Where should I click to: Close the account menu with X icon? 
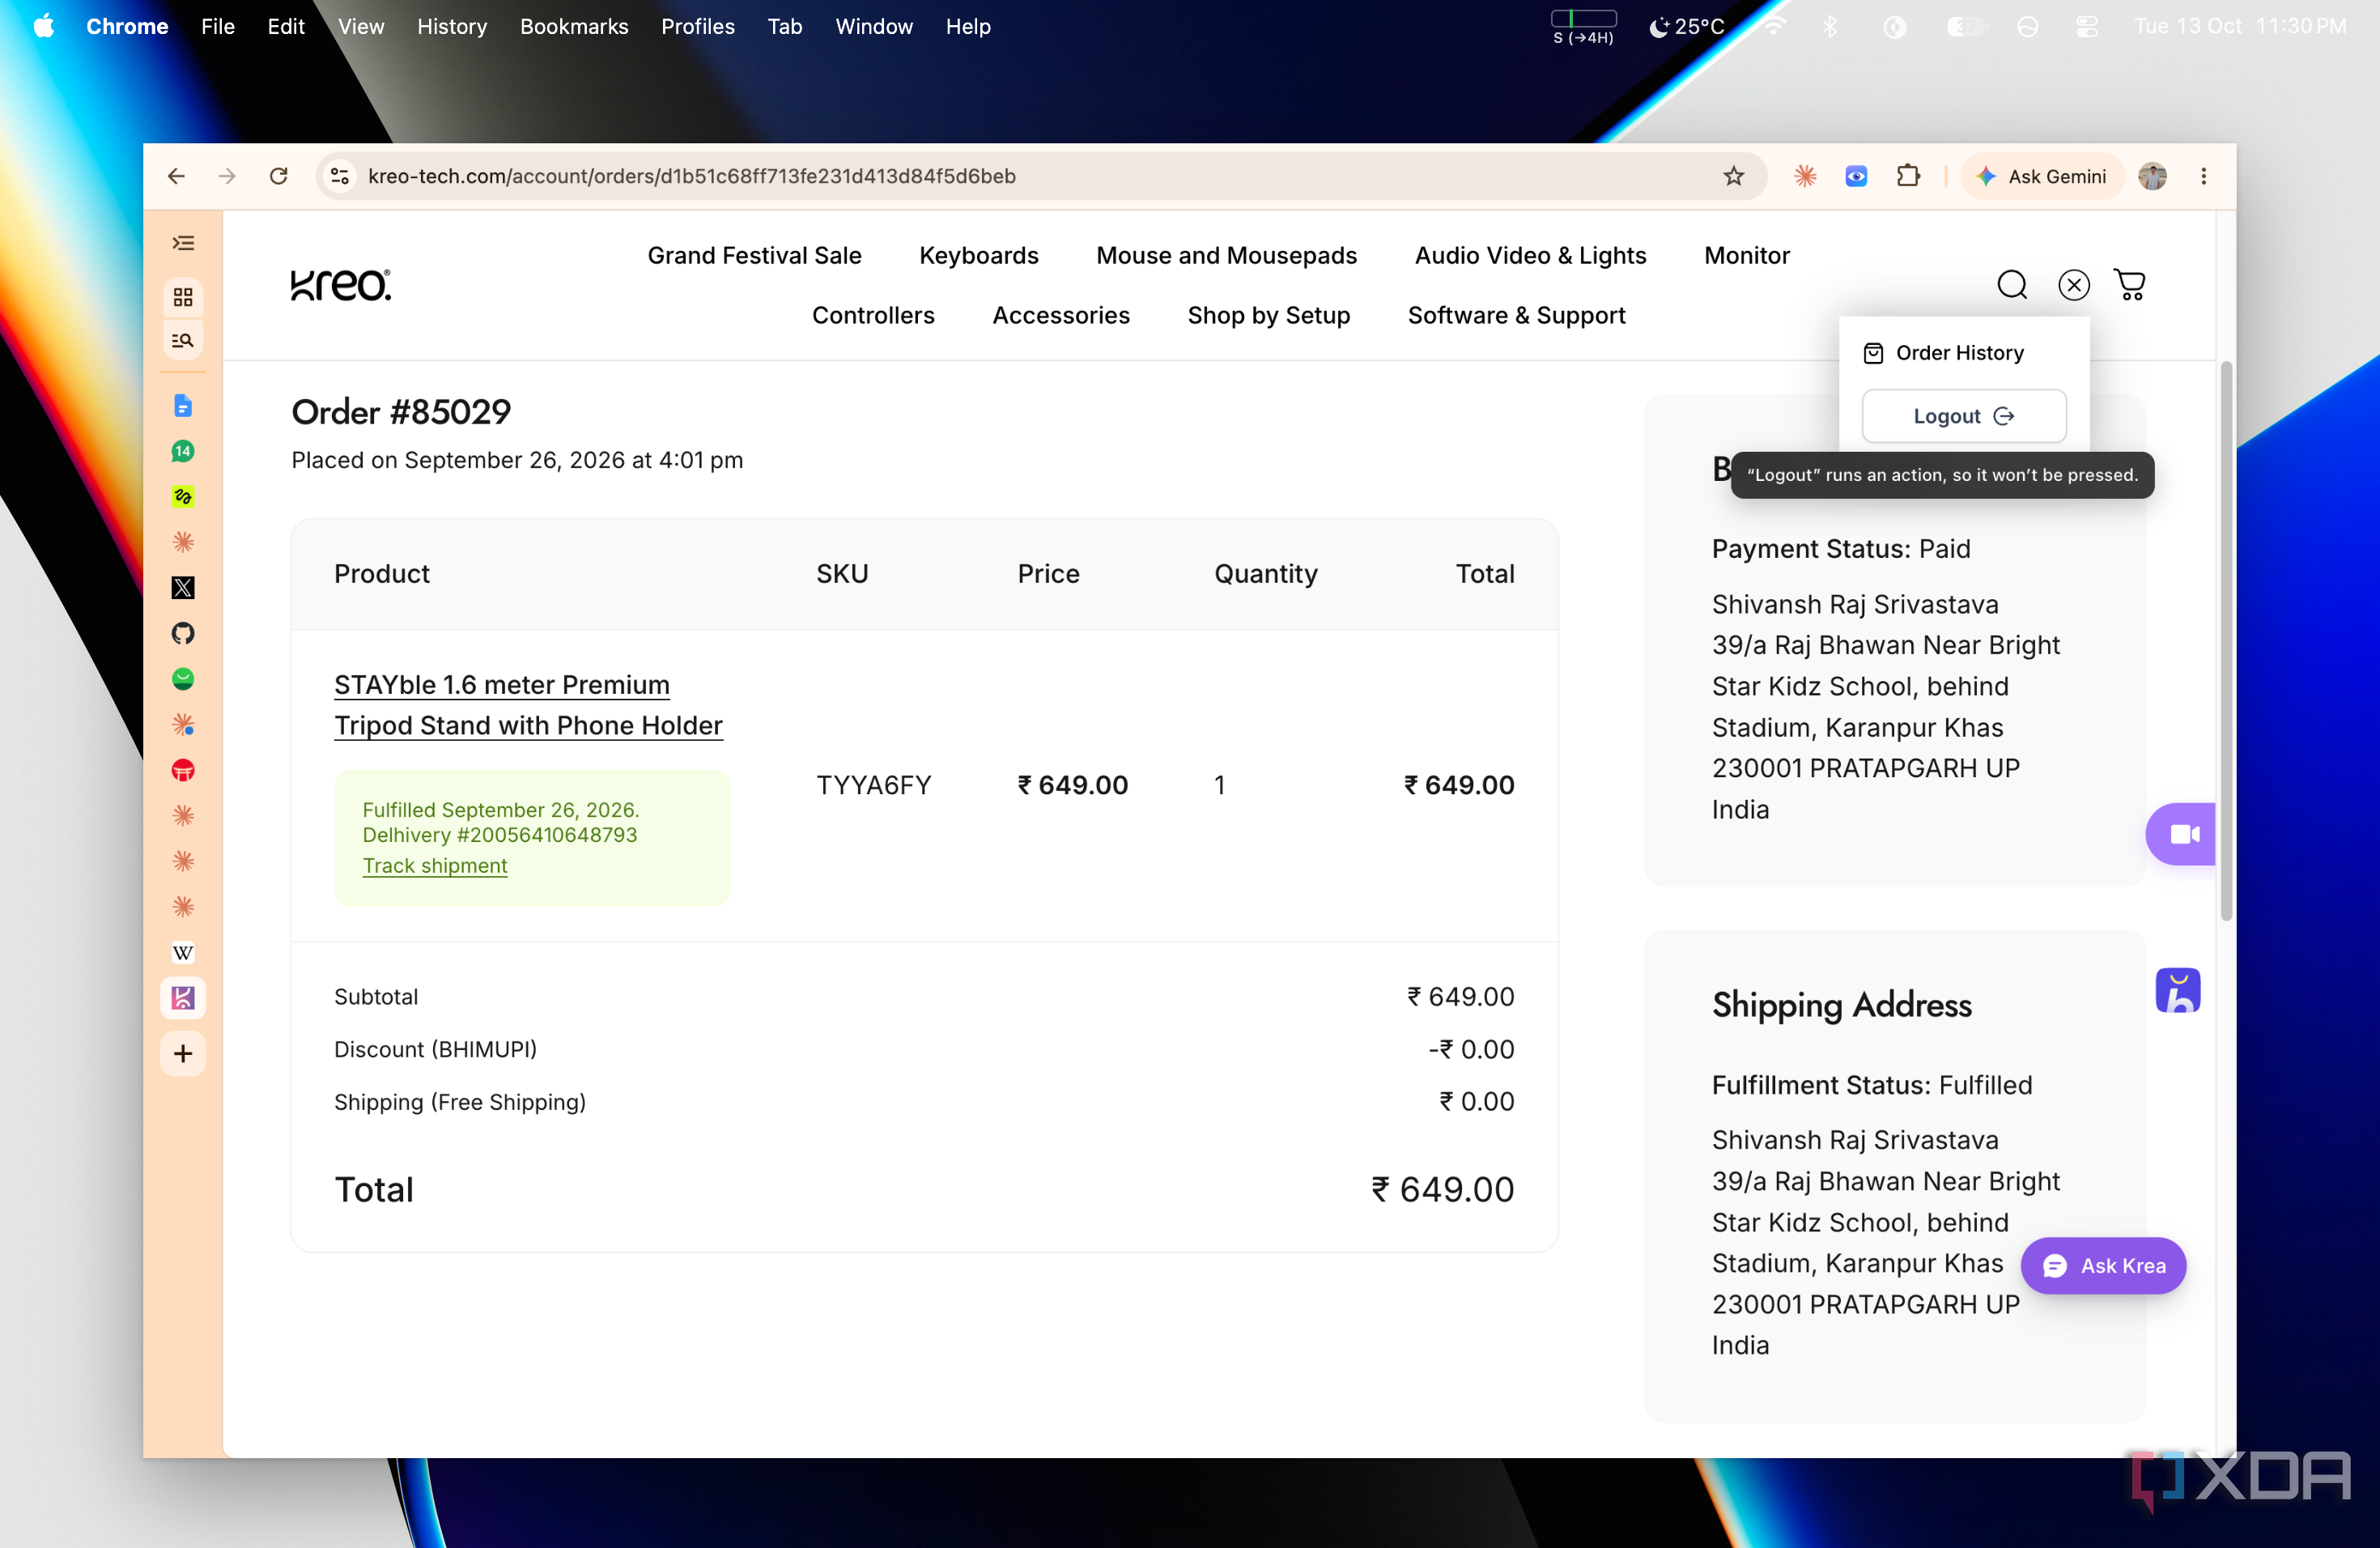tap(2074, 285)
